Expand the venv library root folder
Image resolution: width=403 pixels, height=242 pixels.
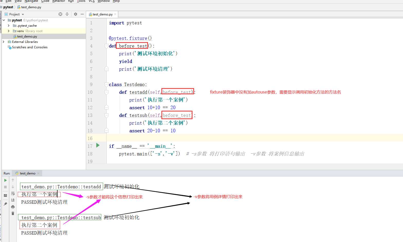tap(9, 31)
